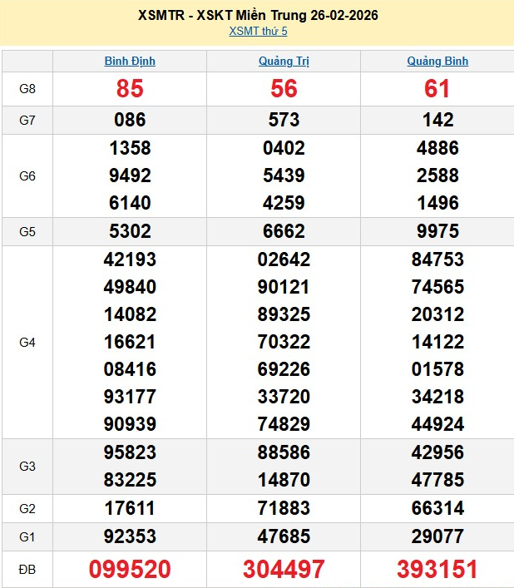Click the ĐB row label

point(27,569)
